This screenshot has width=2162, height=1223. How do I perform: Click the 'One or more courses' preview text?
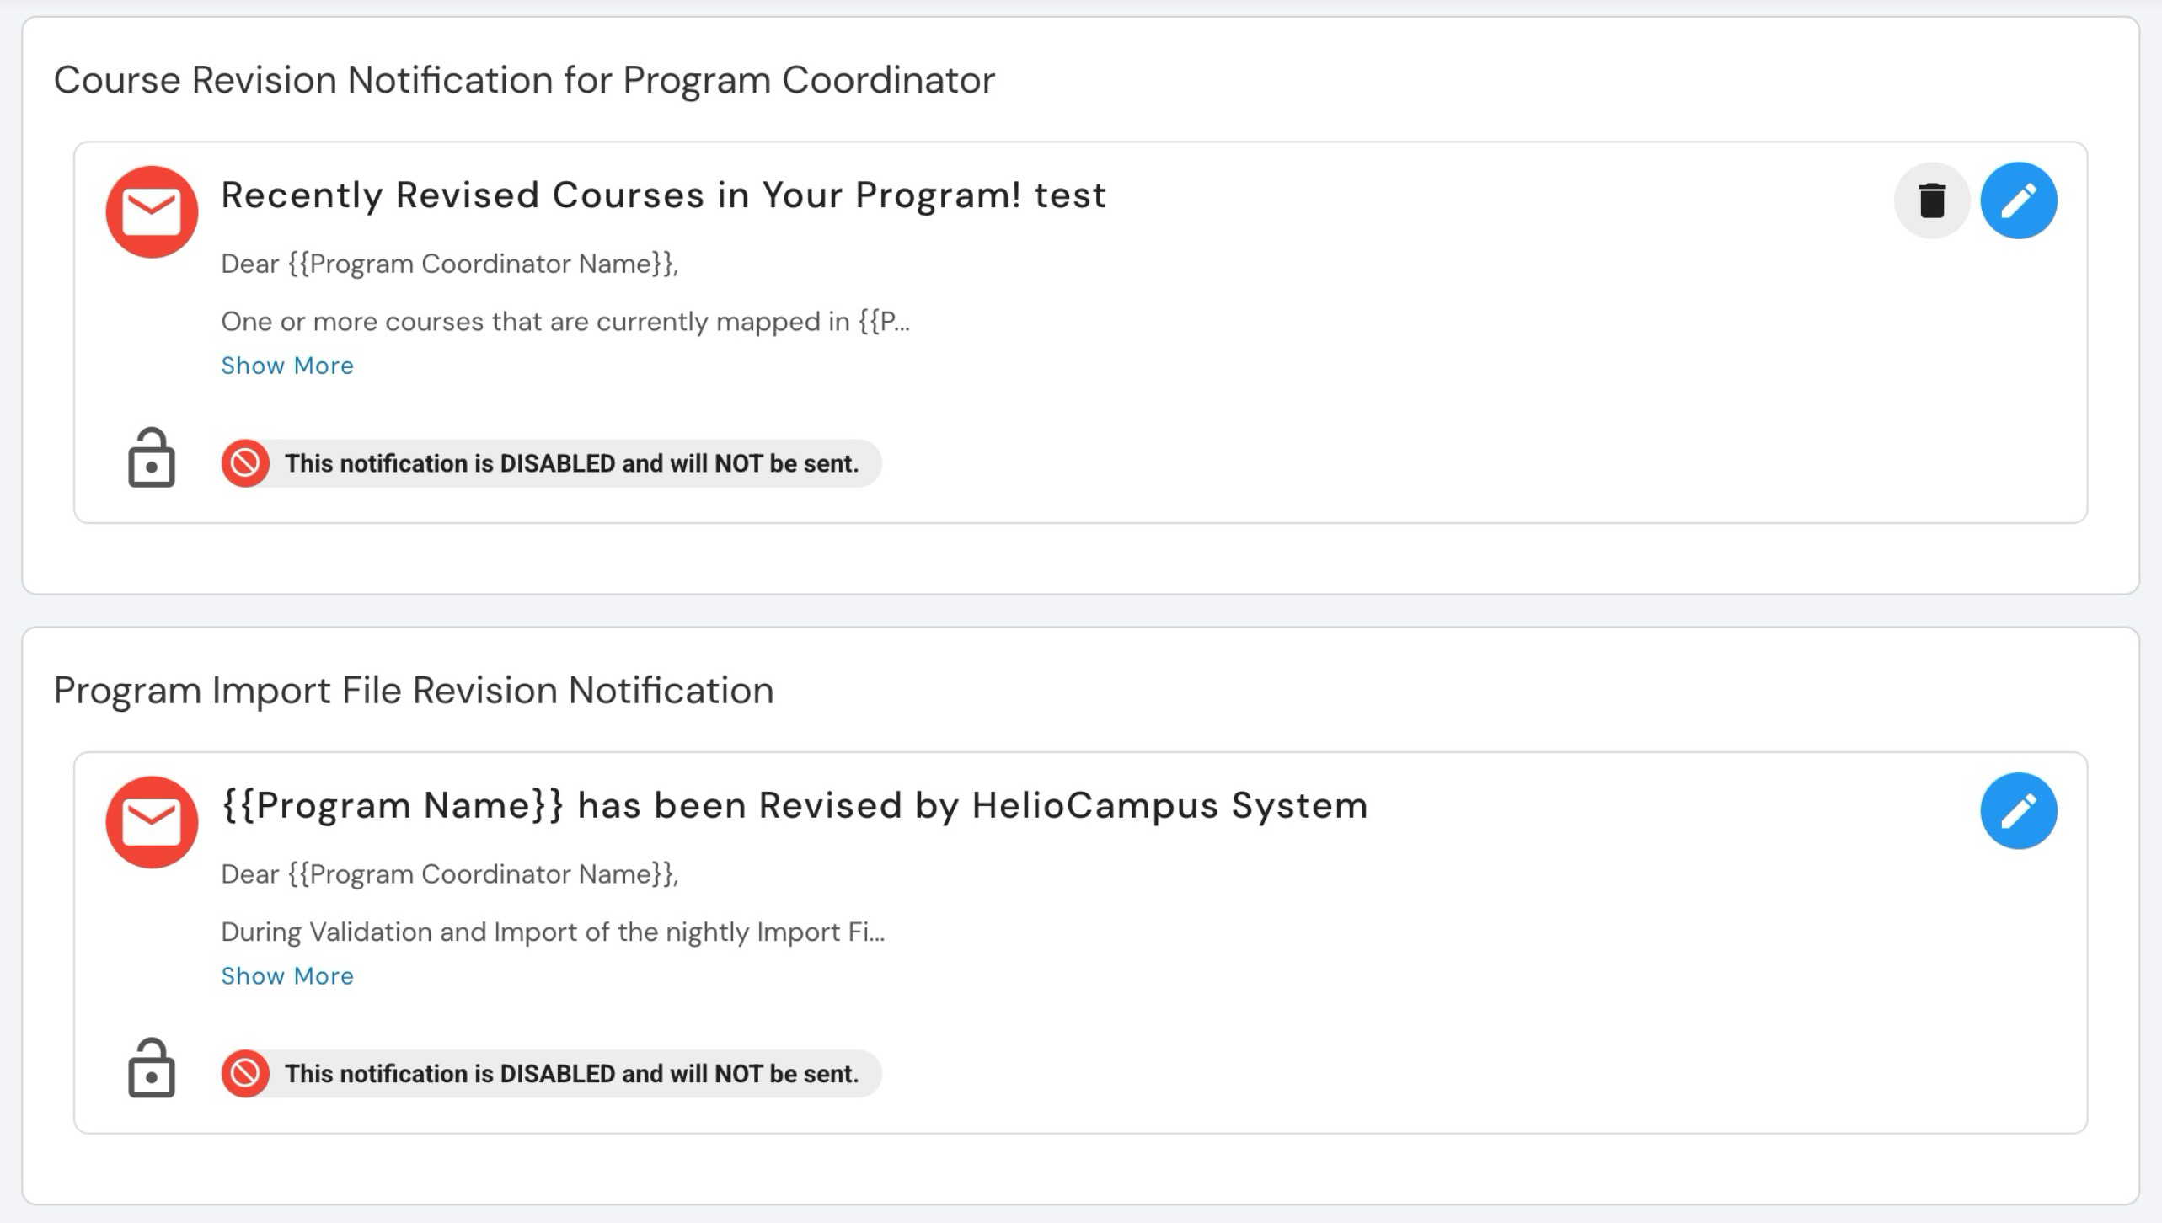coord(565,322)
